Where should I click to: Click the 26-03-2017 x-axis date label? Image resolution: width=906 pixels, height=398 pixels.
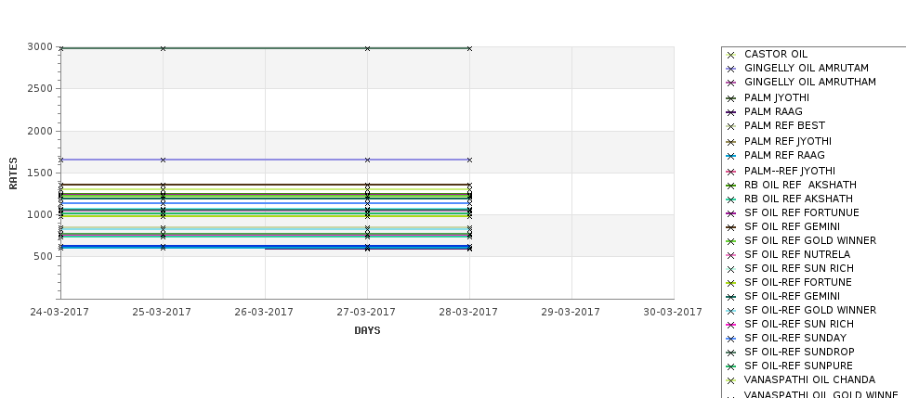tap(264, 312)
